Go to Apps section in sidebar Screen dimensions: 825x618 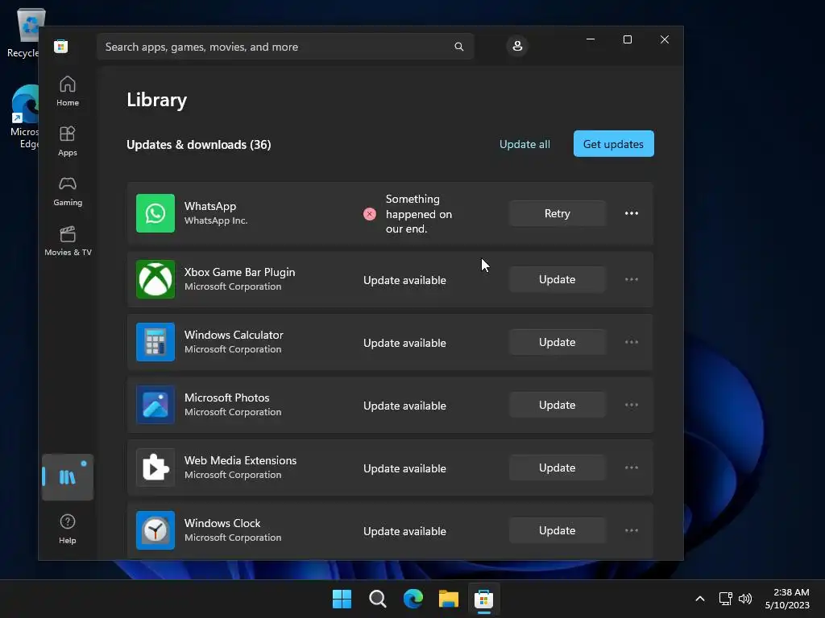[68, 141]
